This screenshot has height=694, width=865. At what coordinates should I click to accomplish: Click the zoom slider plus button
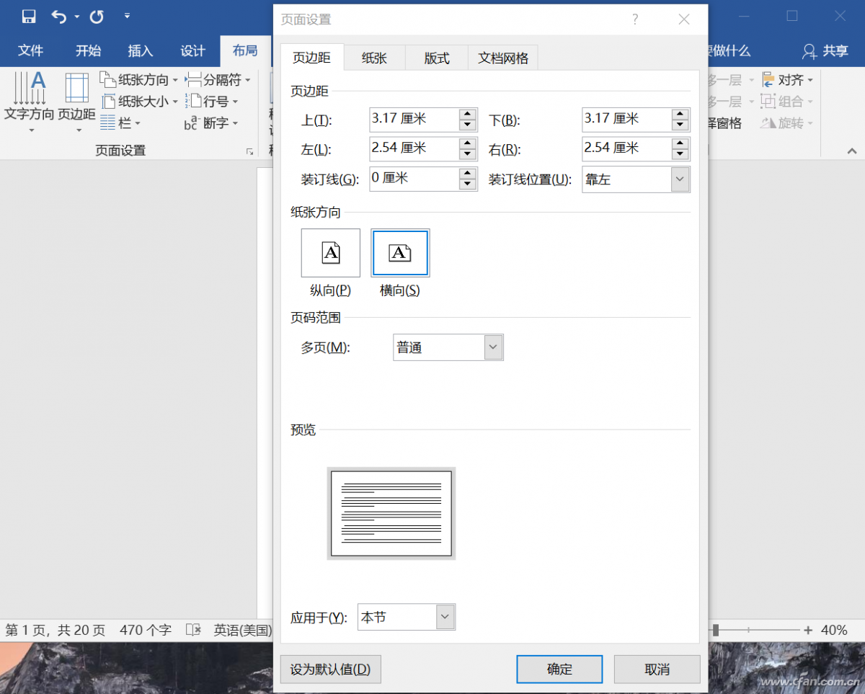808,630
